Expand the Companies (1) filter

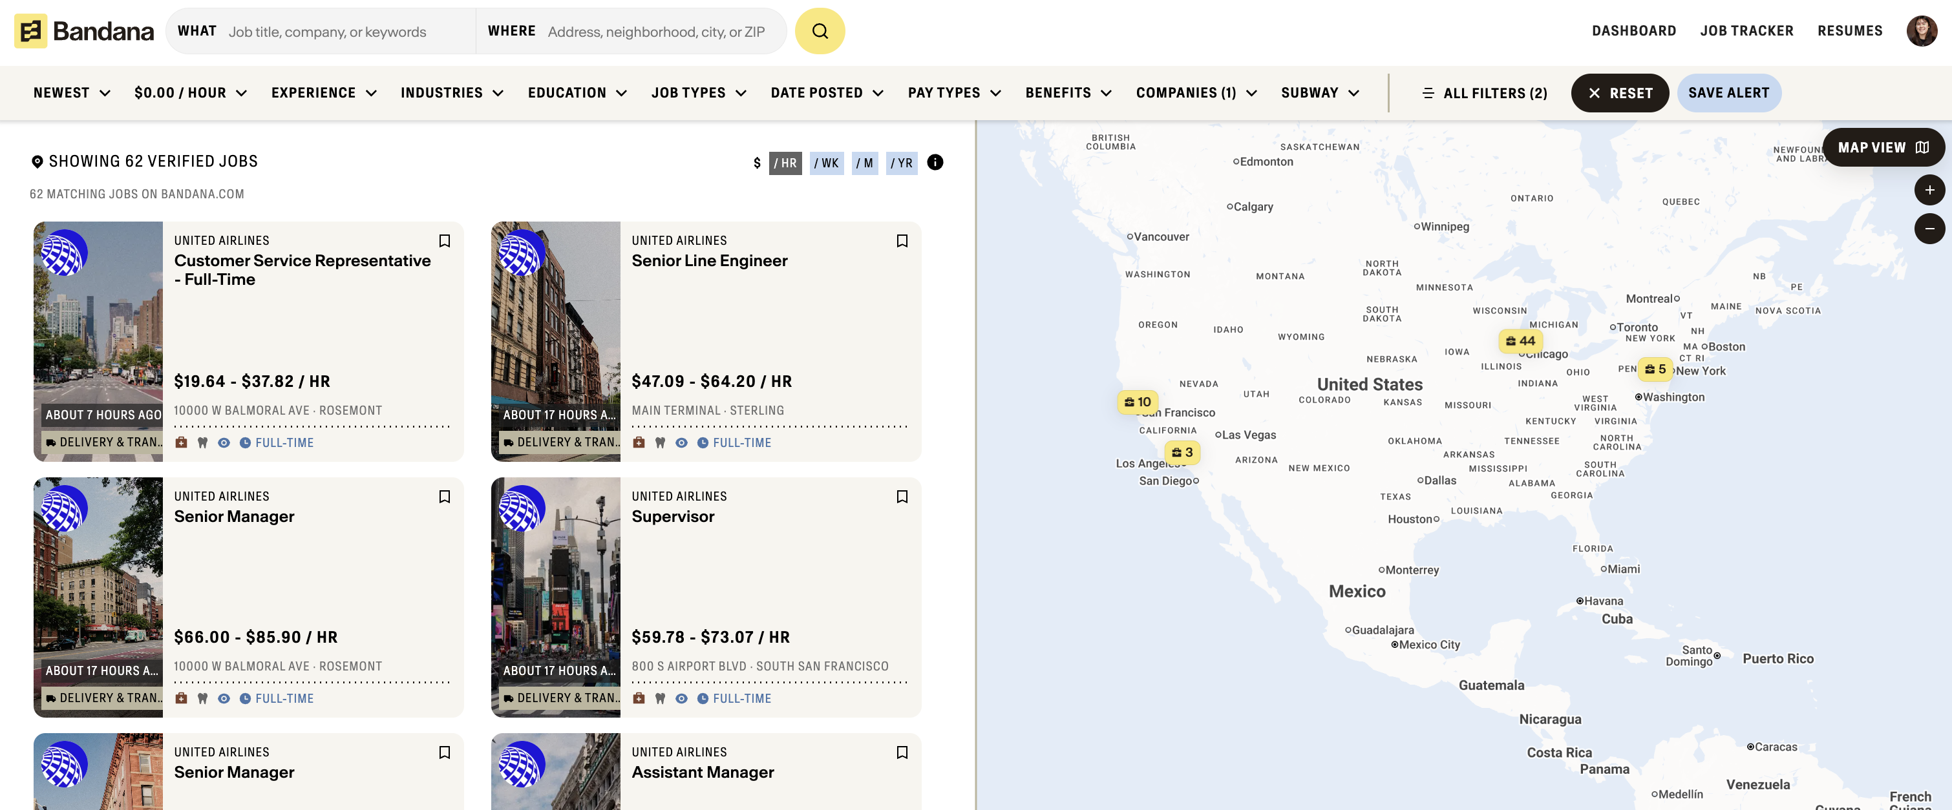[1196, 93]
